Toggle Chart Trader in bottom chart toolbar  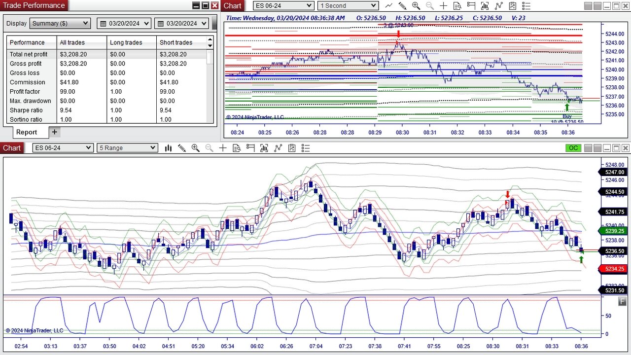click(x=250, y=148)
